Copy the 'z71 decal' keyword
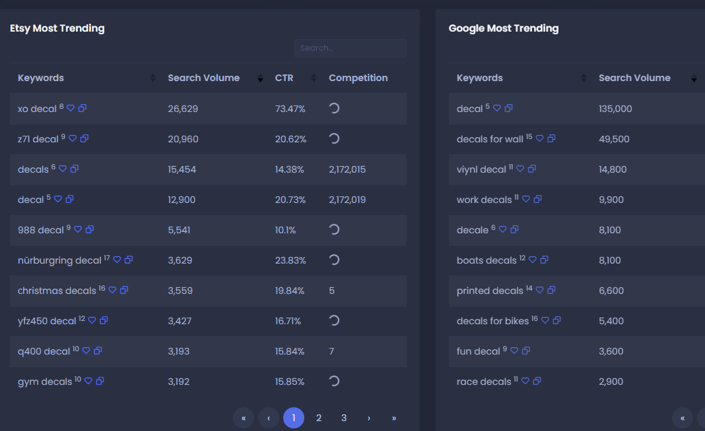Image resolution: width=705 pixels, height=431 pixels. tap(84, 138)
